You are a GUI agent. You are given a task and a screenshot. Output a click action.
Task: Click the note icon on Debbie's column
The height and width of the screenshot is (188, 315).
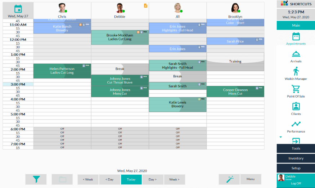point(146,6)
